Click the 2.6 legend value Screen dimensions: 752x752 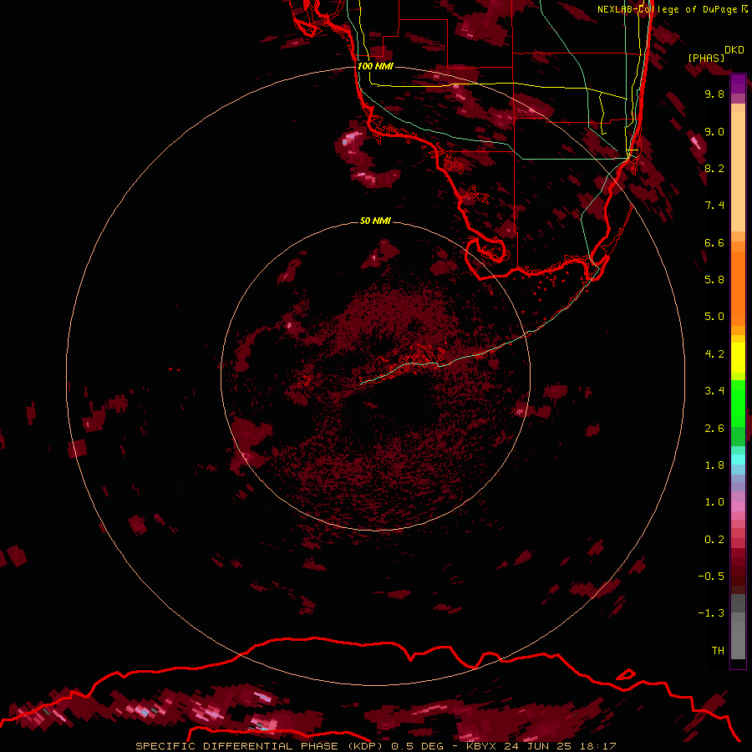(714, 429)
